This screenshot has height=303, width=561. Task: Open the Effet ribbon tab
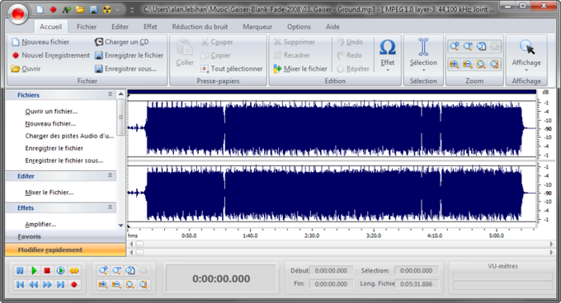[x=150, y=27]
